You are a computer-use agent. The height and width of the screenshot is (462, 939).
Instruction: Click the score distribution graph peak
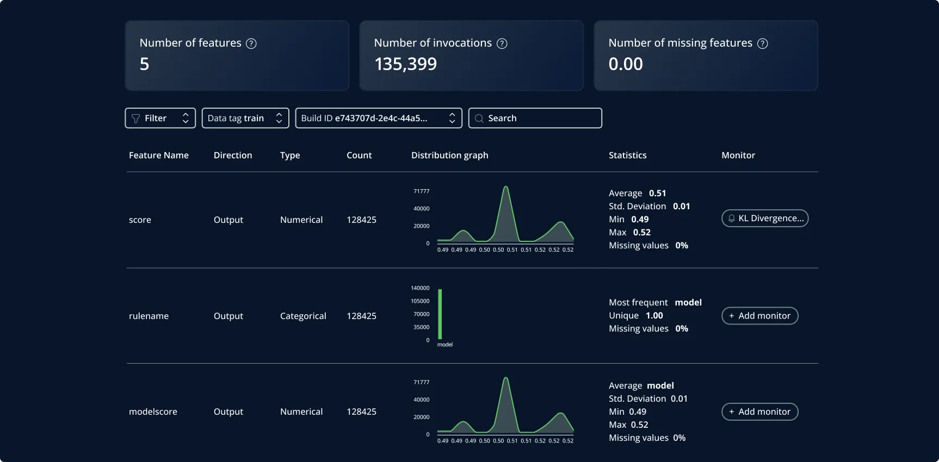pos(506,188)
